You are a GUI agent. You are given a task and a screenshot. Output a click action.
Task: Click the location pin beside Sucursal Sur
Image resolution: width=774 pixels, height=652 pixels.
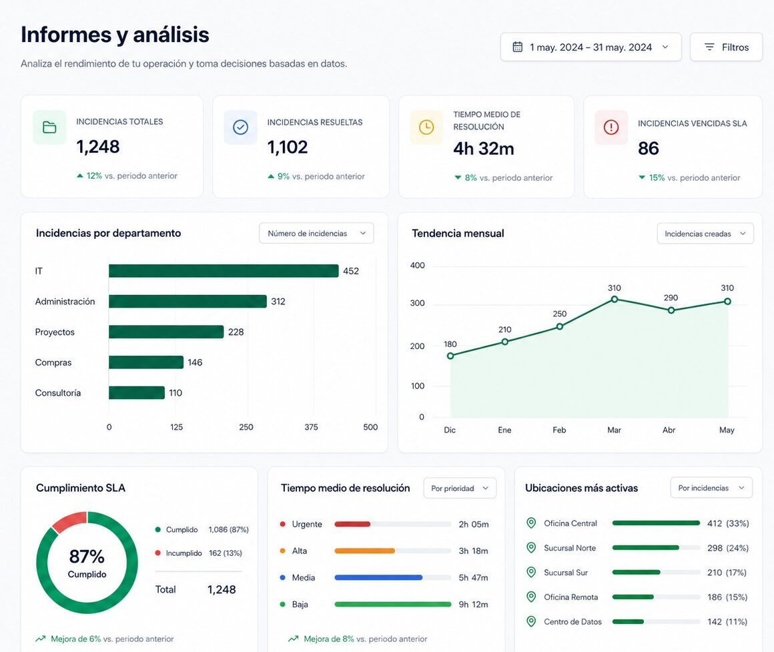click(531, 572)
